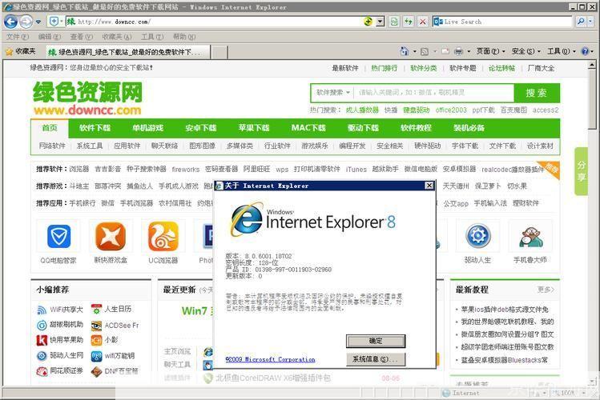Image resolution: width=600 pixels, height=400 pixels.
Task: Click the Help question mark icon
Action: pos(585,51)
